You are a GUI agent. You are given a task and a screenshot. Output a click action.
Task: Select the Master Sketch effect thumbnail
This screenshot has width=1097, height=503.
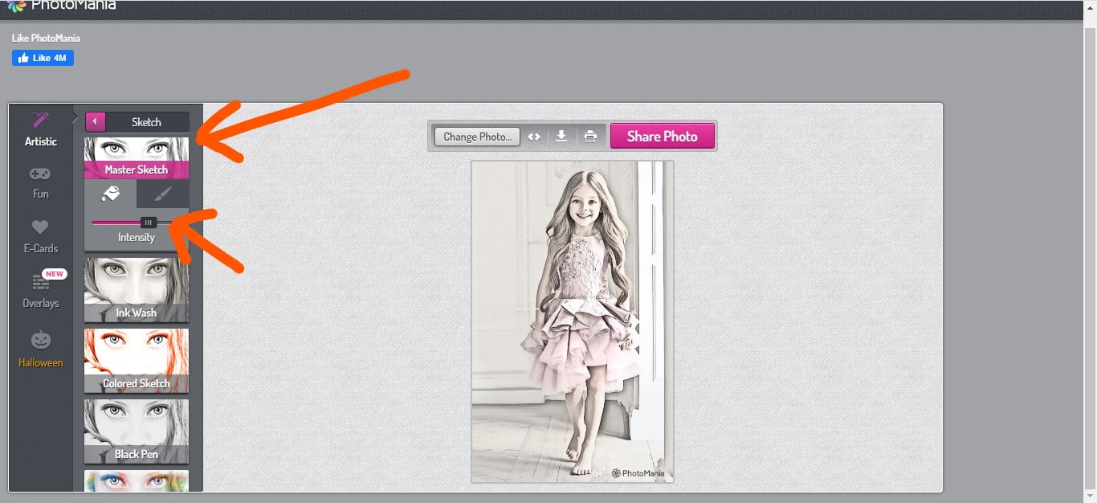[x=137, y=157]
